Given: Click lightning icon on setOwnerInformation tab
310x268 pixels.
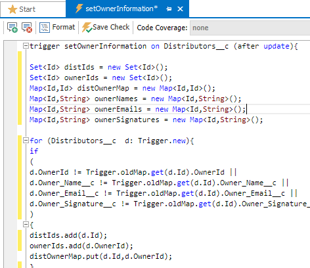Looking at the screenshot, I should click(x=79, y=9).
